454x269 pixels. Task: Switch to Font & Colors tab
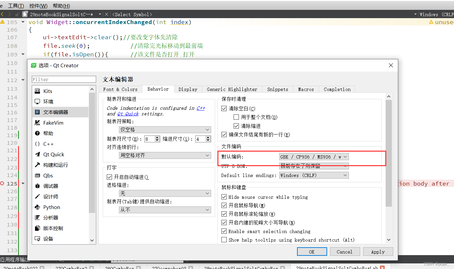pyautogui.click(x=120, y=89)
